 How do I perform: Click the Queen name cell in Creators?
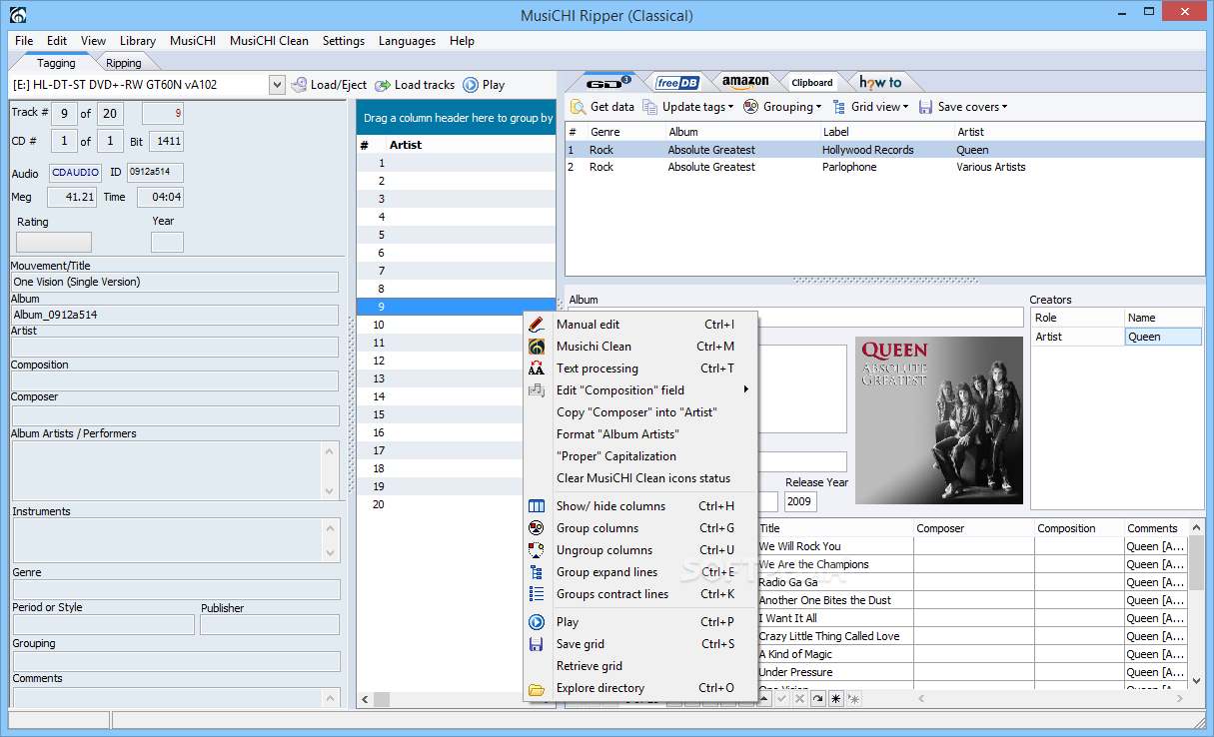1163,337
